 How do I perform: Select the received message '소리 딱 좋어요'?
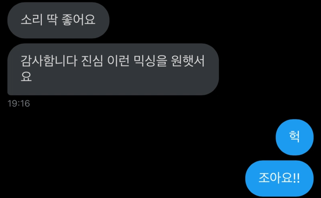[x=58, y=20]
